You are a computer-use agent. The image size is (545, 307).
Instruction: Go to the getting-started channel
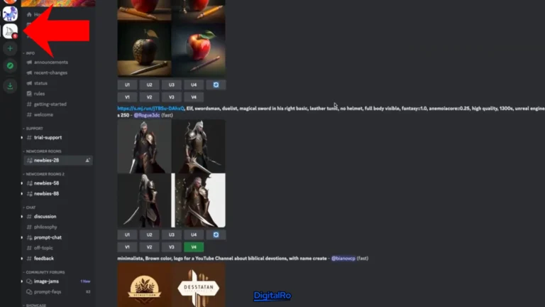[50, 104]
